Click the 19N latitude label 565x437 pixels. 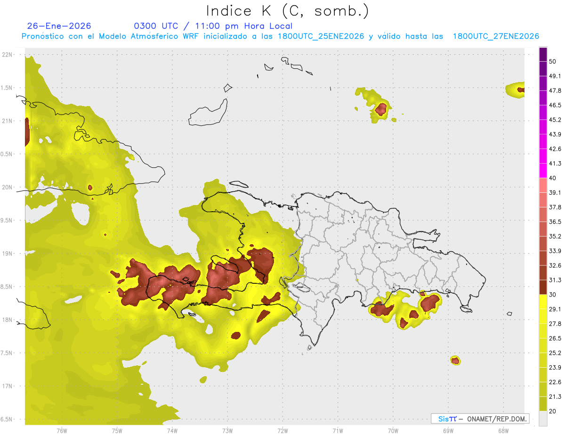coord(7,254)
